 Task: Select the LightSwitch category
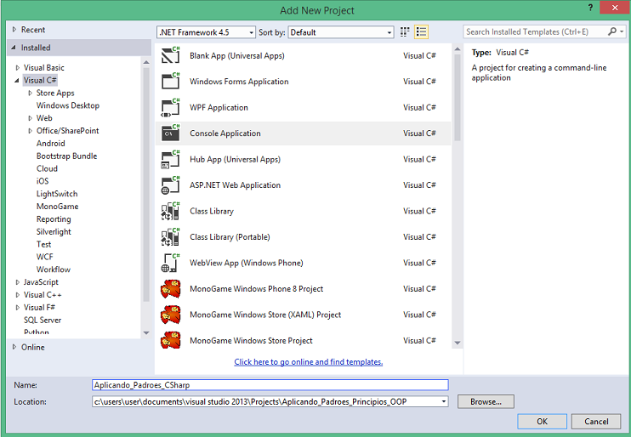point(57,194)
